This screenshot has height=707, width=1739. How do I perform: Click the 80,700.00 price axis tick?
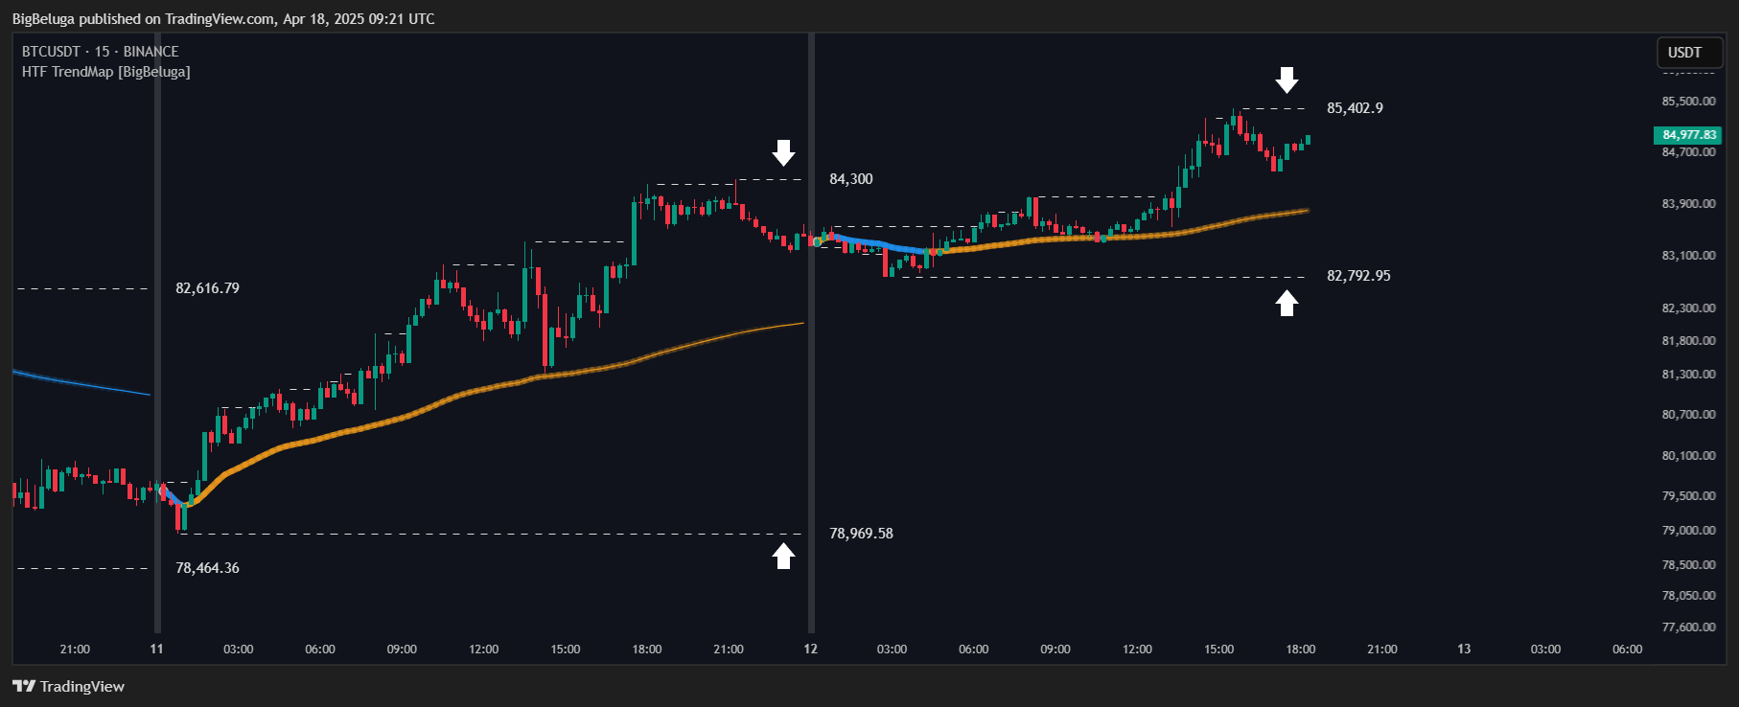click(x=1689, y=415)
